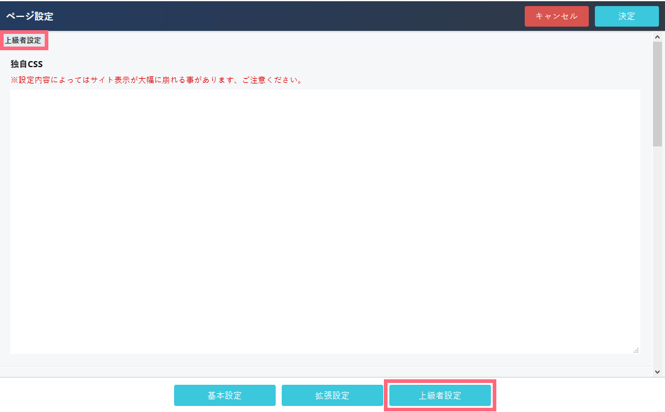Viewport: 665px width, 412px height.
Task: Click empty footer area left of 基本設定
Action: coord(85,396)
